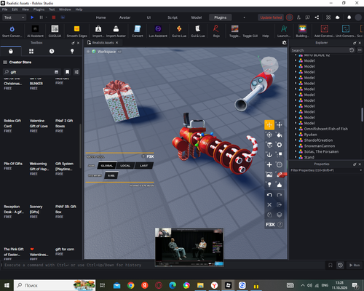Select the F3X New Part tool
Screen dimensions: 364x291
269,164
